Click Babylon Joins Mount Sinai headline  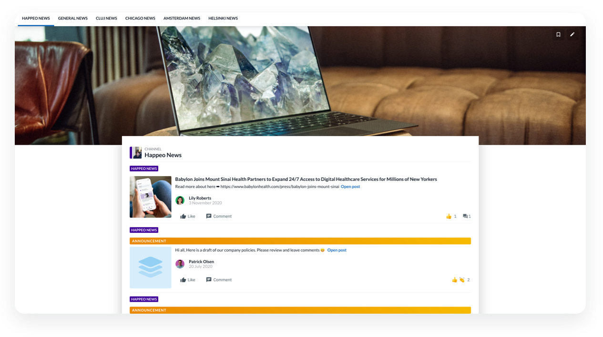(306, 179)
